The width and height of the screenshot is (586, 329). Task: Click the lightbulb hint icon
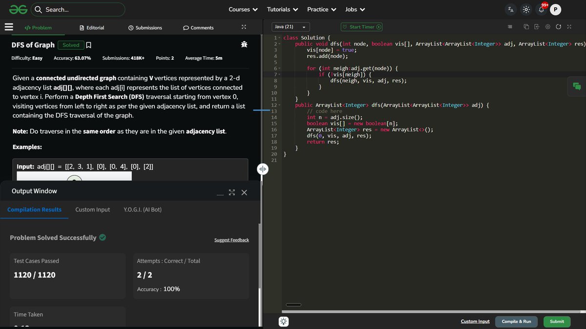tap(284, 321)
